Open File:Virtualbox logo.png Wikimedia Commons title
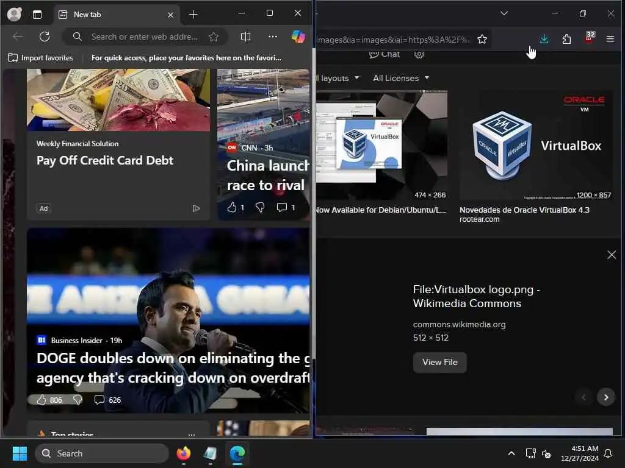Image resolution: width=625 pixels, height=468 pixels. (476, 297)
